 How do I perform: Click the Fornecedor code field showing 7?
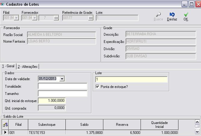(x=46, y=18)
